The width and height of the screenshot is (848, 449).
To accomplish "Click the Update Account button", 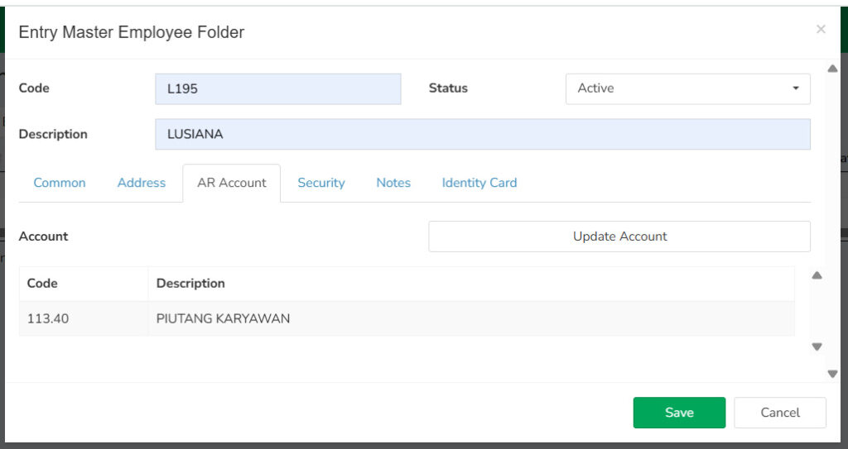I will pyautogui.click(x=619, y=236).
